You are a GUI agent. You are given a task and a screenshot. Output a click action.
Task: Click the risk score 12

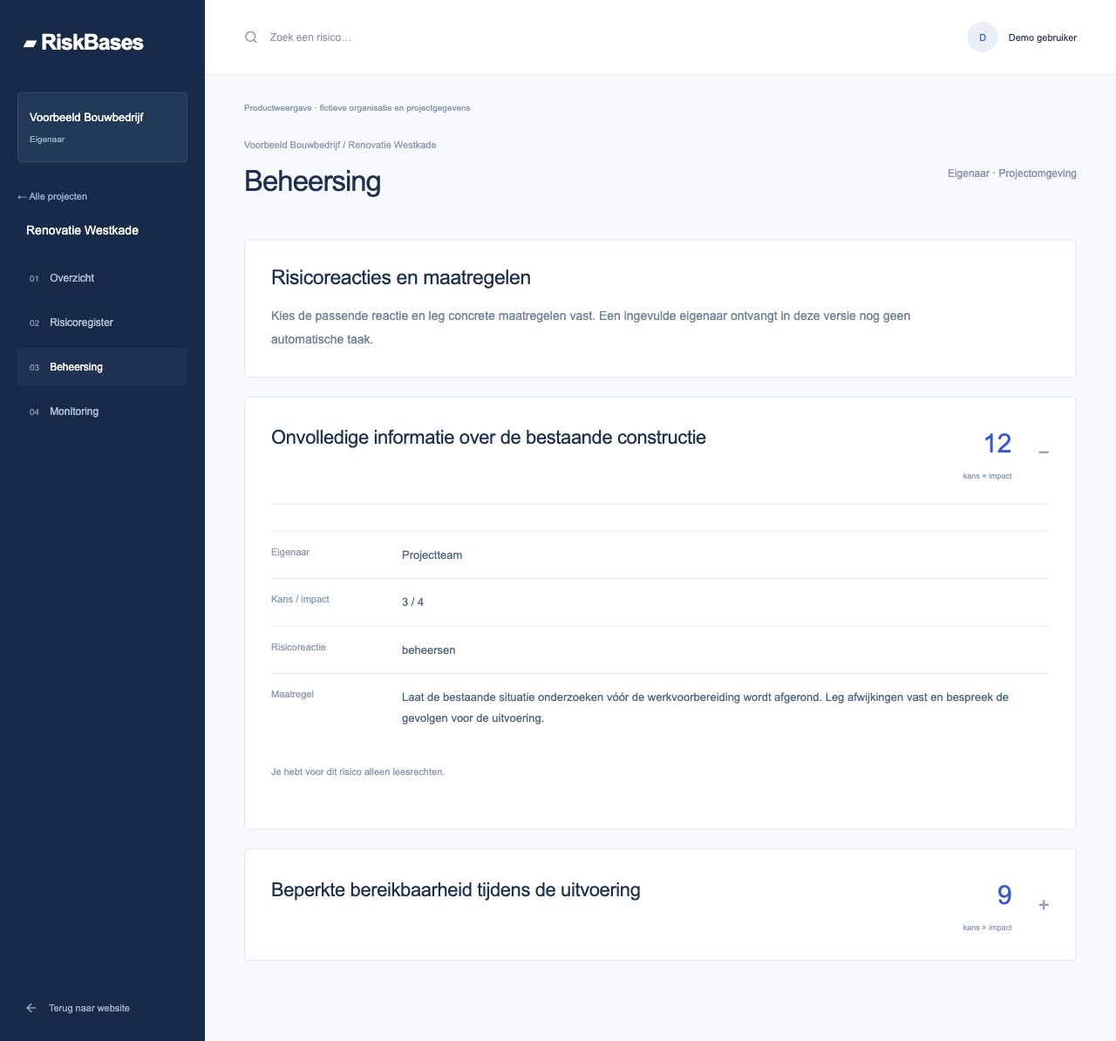point(997,443)
